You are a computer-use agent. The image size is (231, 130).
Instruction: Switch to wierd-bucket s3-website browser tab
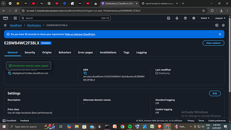(159, 3)
